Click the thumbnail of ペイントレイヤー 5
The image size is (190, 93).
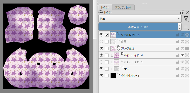pos(113,35)
